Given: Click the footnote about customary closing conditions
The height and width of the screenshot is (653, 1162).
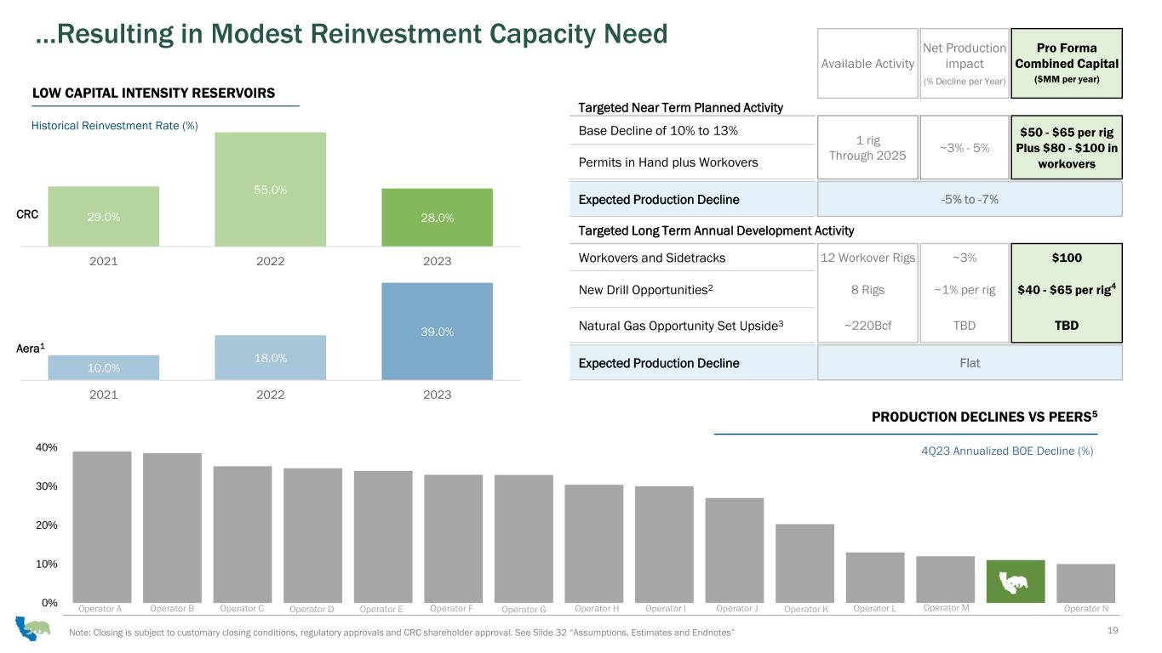Looking at the screenshot, I should click(x=402, y=632).
